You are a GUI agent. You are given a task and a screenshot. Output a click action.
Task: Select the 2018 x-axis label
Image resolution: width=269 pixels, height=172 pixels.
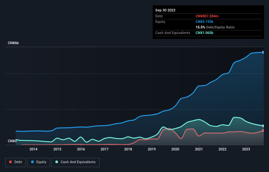pyautogui.click(x=128, y=149)
